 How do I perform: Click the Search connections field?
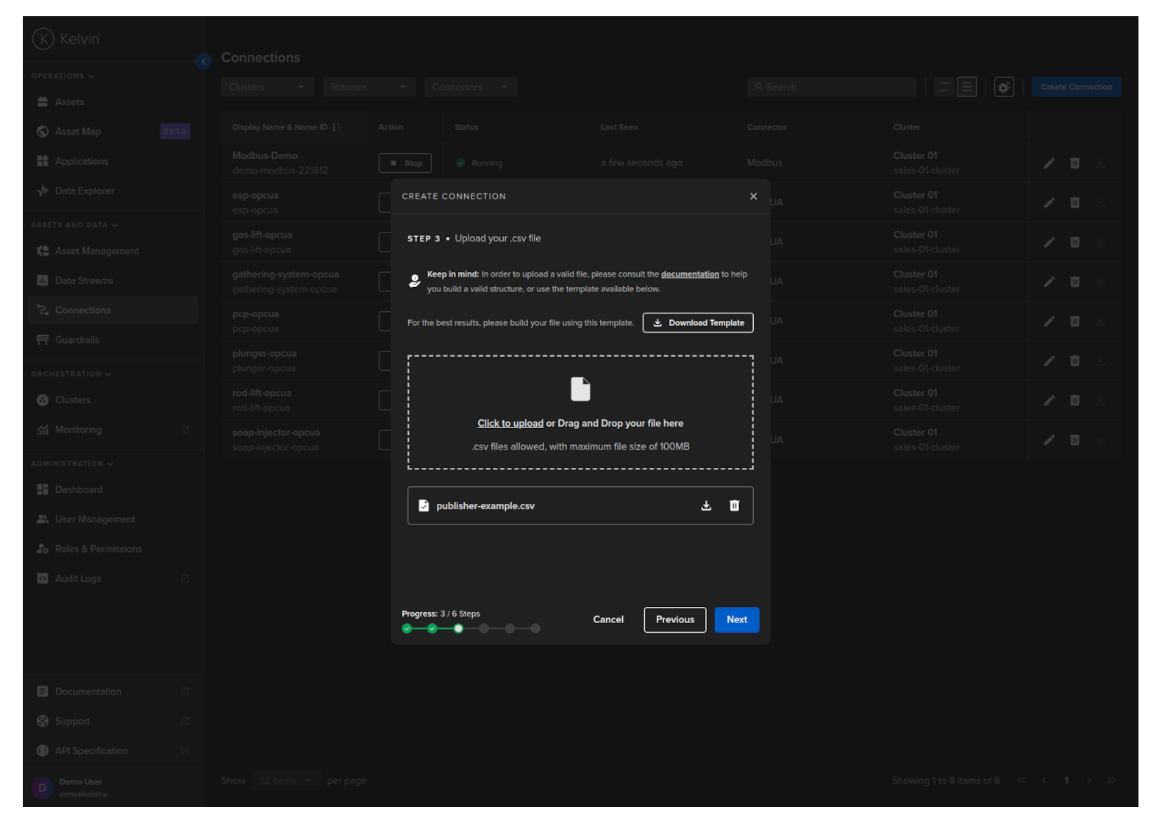(831, 87)
